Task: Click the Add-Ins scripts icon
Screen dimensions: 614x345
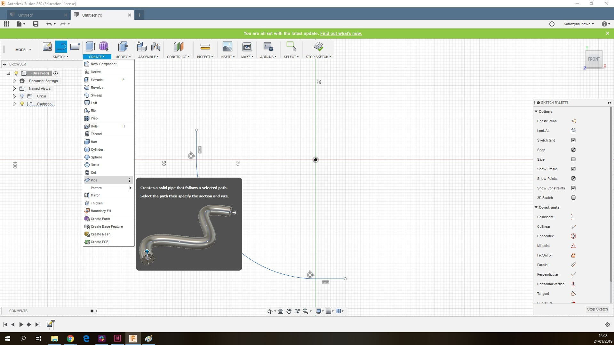Action: (x=268, y=47)
